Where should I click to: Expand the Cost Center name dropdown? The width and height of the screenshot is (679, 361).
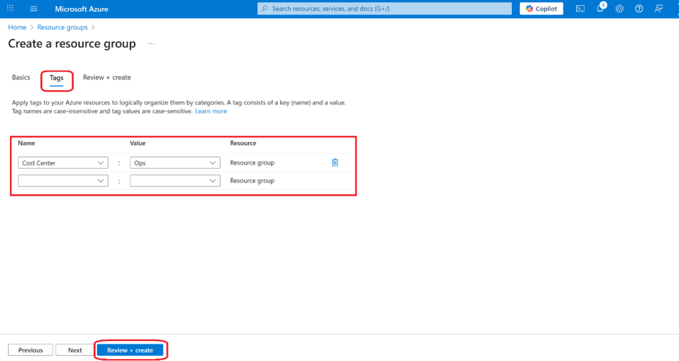click(x=101, y=163)
